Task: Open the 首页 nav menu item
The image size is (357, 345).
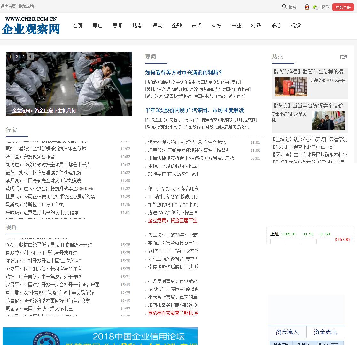Action: point(78,26)
